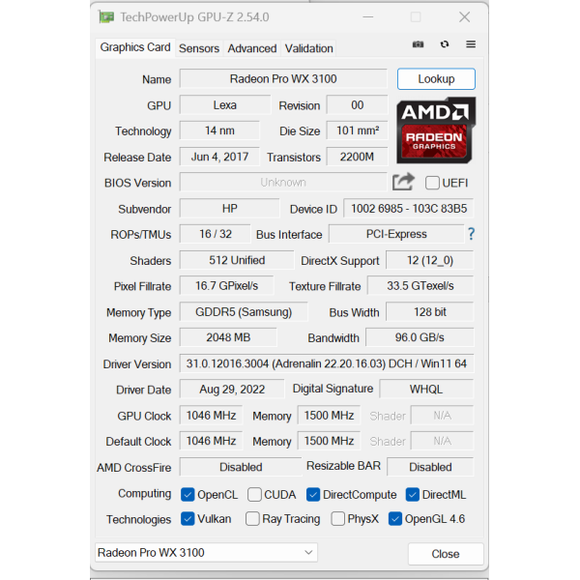Click the Driver Date Aug 29, 2022
Image resolution: width=580 pixels, height=580 pixels.
click(x=232, y=390)
